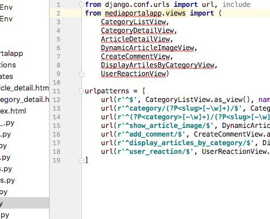Screen dimensions: 270x219
Task: Click 'ArticleDetailView' on line 5
Action: click(x=136, y=39)
